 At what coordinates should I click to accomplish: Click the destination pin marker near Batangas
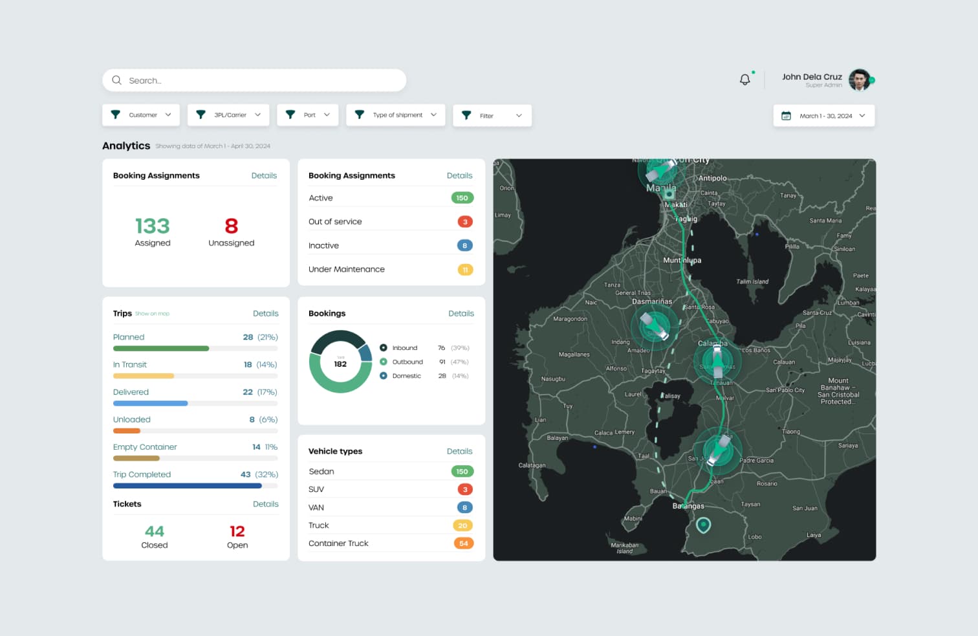[703, 525]
